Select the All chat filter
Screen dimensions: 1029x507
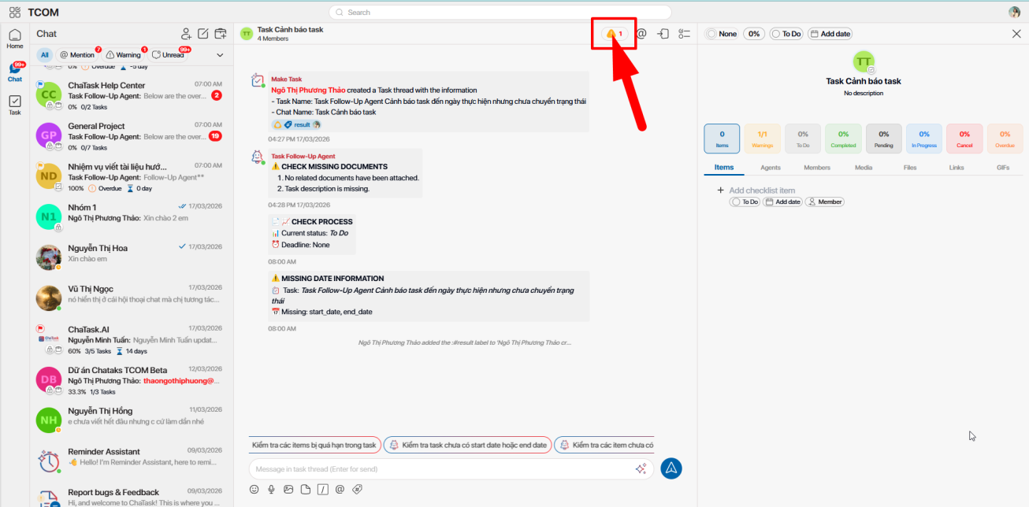(45, 55)
